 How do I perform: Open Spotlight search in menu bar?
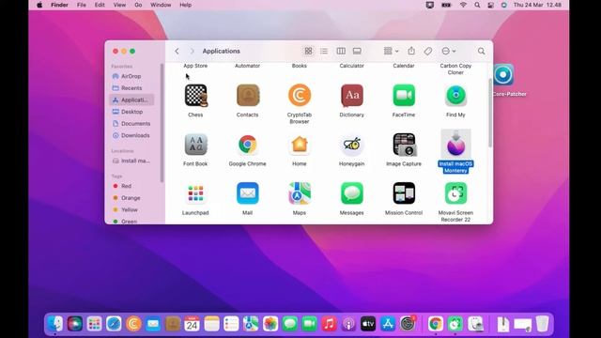(x=477, y=5)
